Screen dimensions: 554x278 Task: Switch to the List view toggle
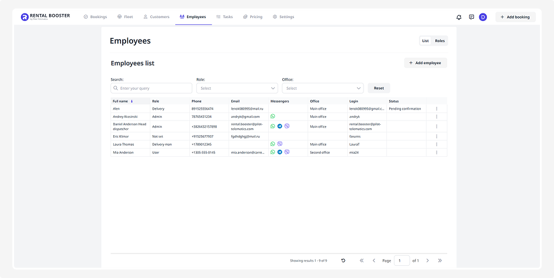[x=425, y=41]
